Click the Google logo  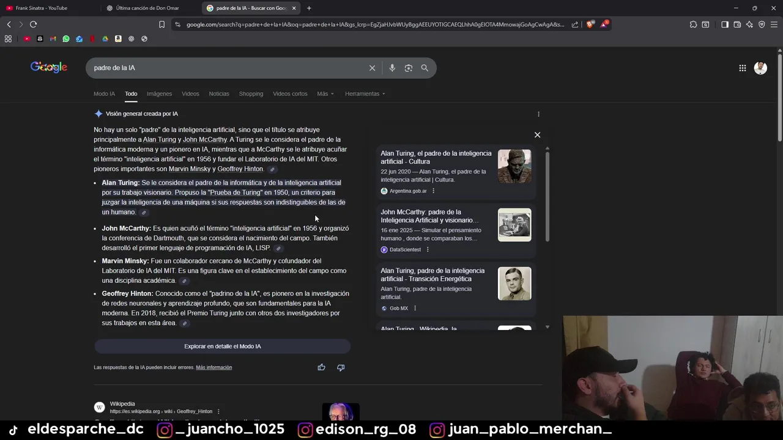tap(49, 67)
